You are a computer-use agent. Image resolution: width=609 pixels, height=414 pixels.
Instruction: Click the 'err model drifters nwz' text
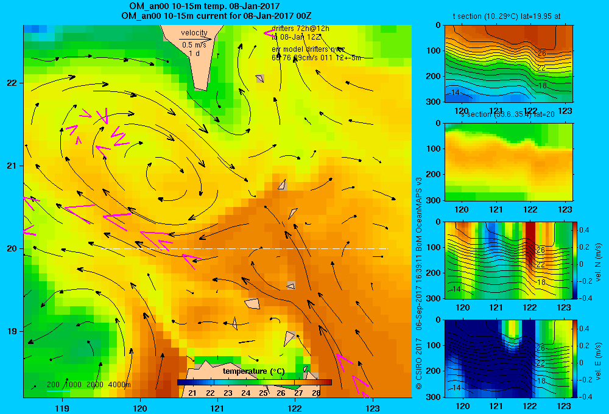click(x=308, y=49)
